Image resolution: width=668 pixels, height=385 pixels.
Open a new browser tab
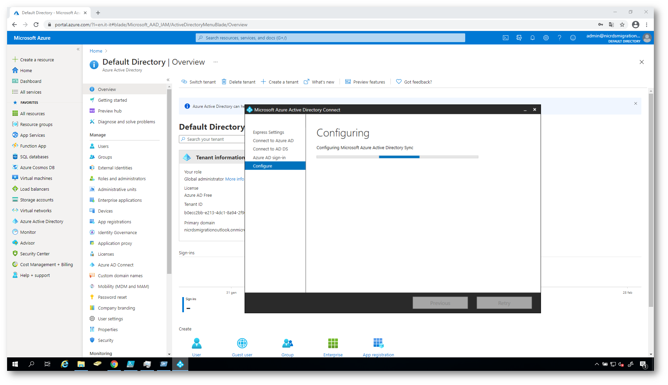click(x=98, y=13)
